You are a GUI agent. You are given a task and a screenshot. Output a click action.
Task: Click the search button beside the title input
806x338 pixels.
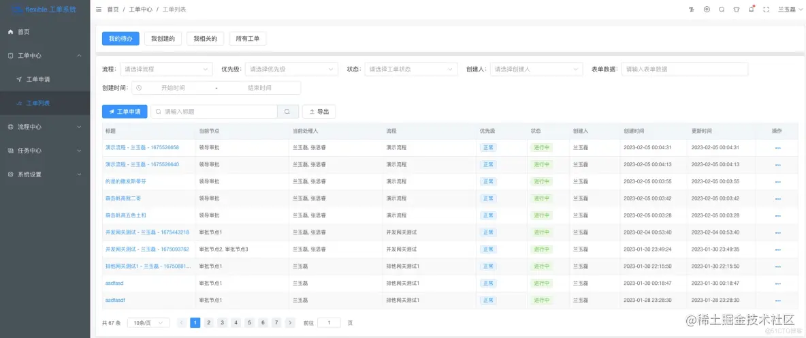[287, 112]
